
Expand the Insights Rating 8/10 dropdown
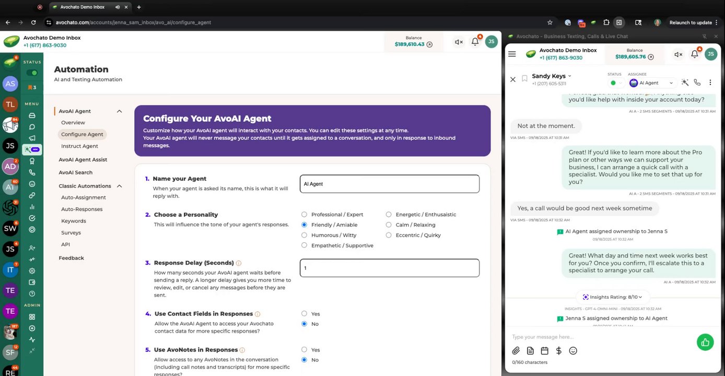613,297
